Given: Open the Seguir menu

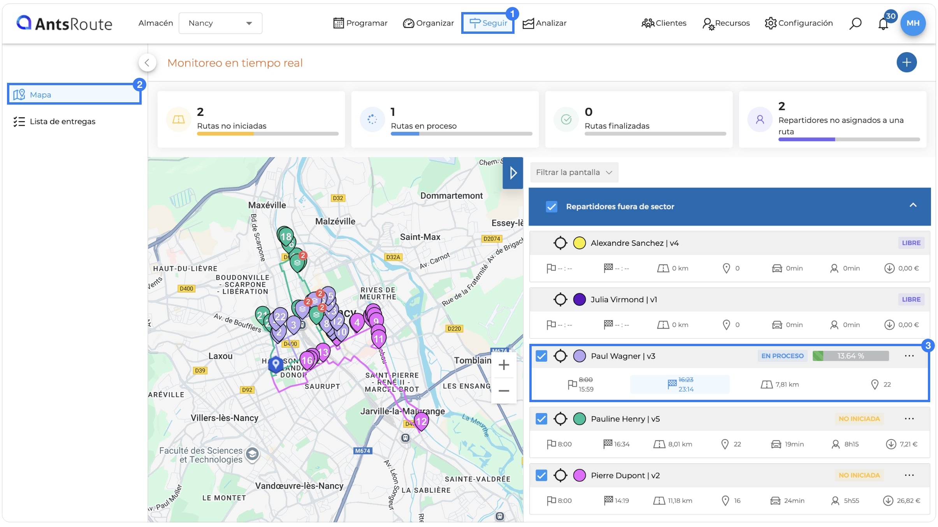Looking at the screenshot, I should tap(488, 23).
